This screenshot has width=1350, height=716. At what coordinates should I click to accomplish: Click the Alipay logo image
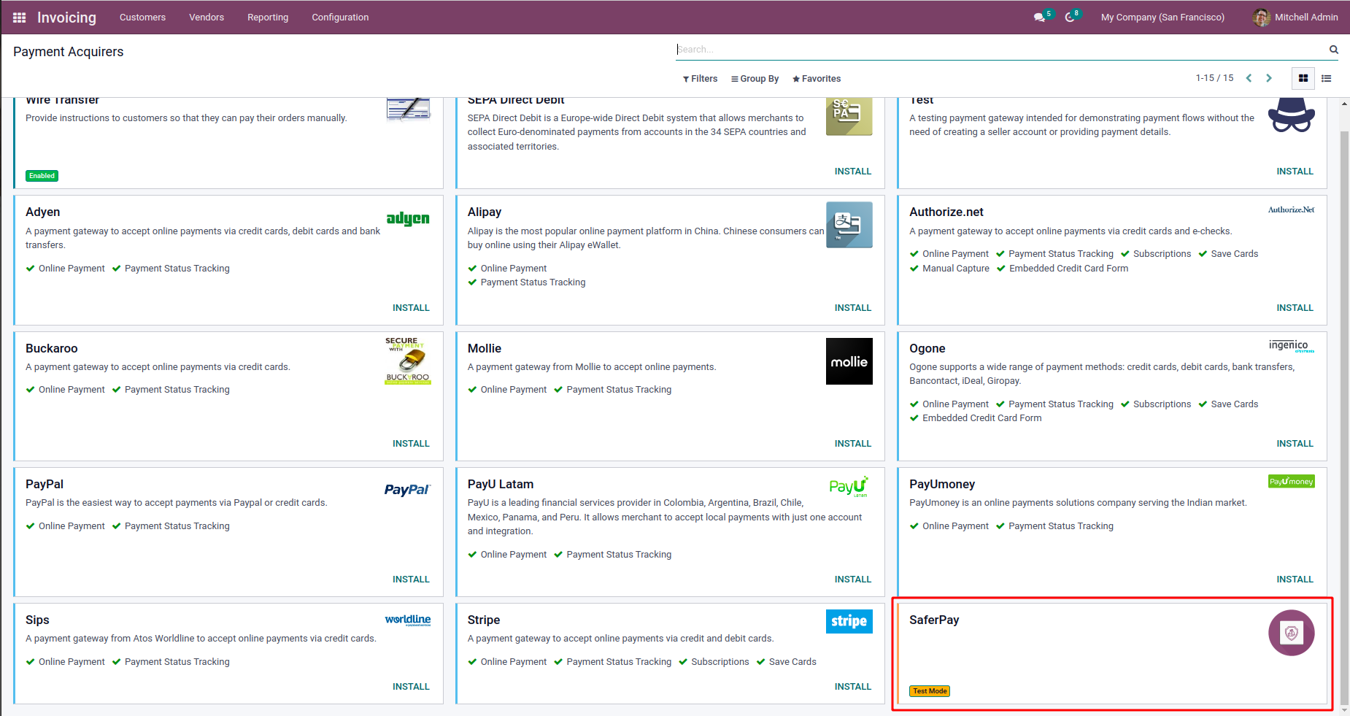[849, 225]
